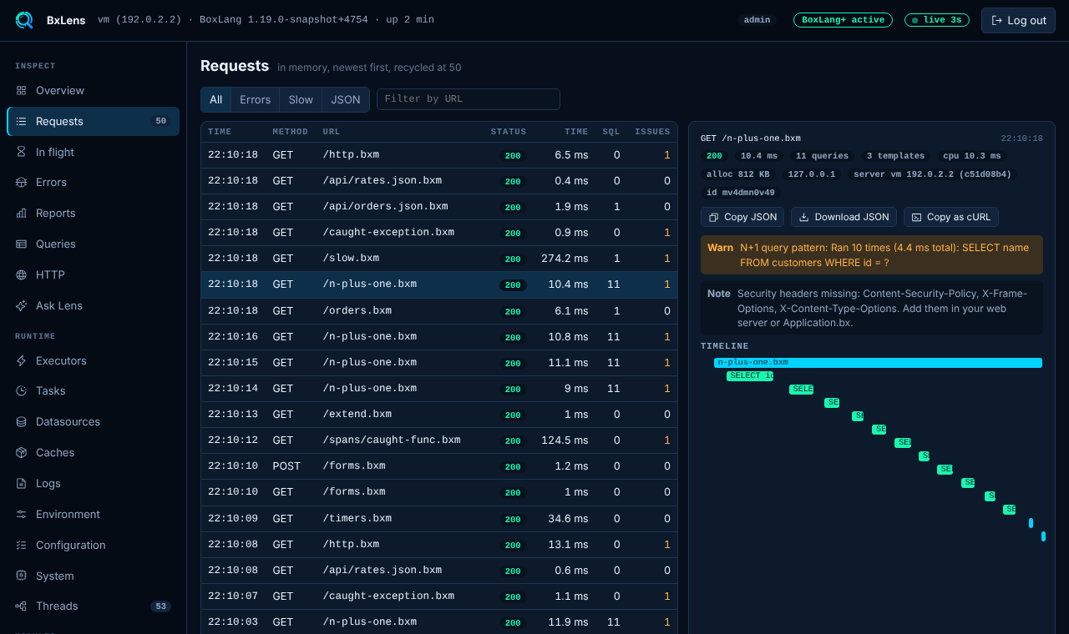1069x634 pixels.
Task: Open HTTP via the globe icon
Action: coord(22,274)
